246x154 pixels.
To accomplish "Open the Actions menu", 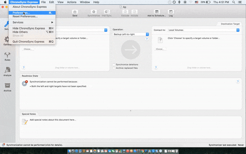I will click(x=72, y=2).
